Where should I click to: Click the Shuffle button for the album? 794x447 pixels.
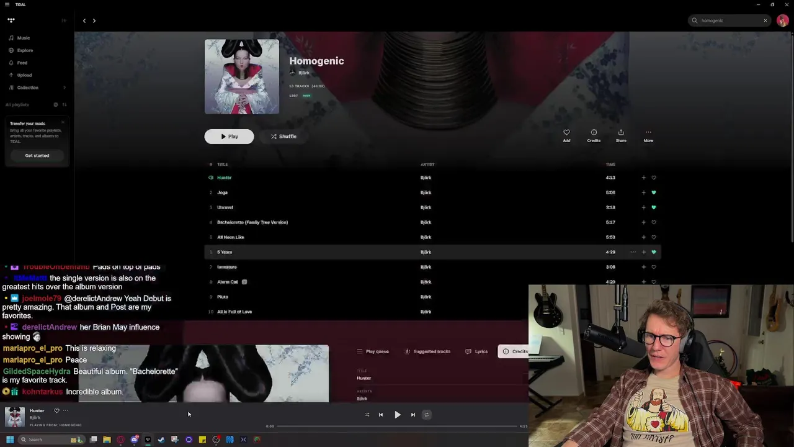pyautogui.click(x=283, y=137)
